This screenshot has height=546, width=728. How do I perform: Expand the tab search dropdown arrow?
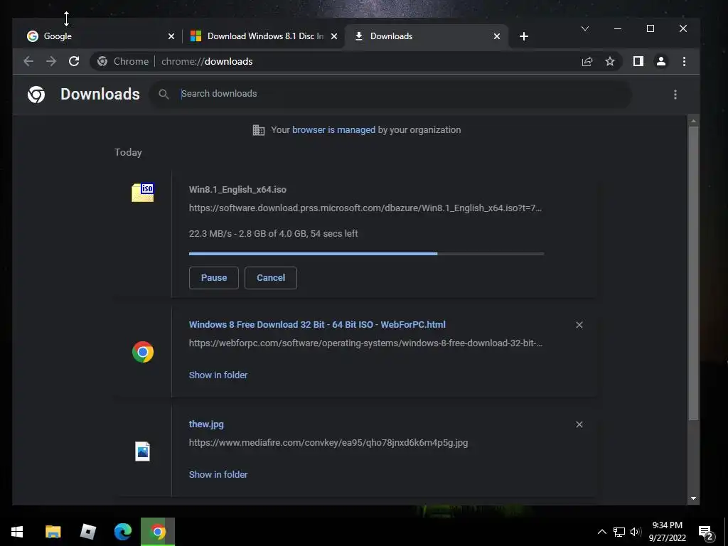(585, 28)
